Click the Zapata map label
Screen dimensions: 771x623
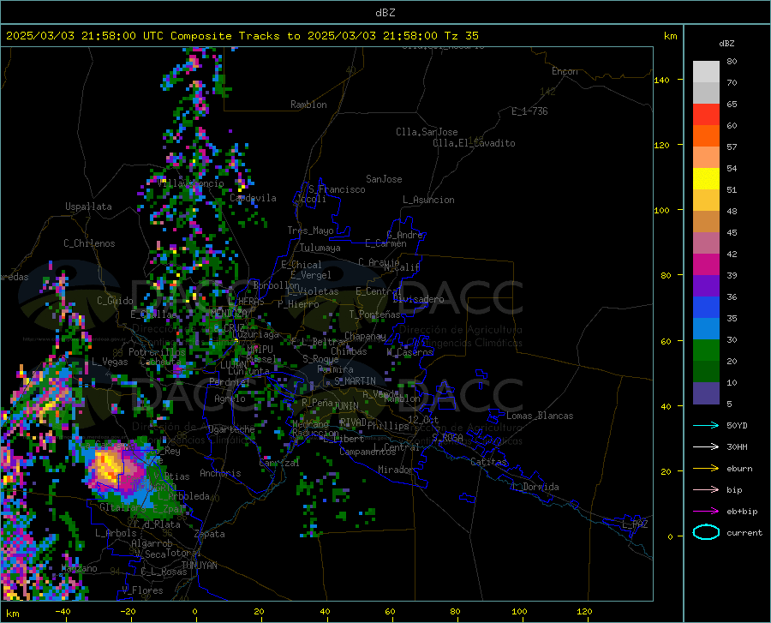210,534
